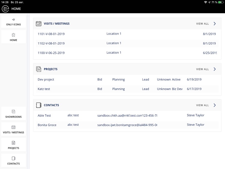
Task: Click Steve Taylor in Able Test row
Action: (x=196, y=115)
